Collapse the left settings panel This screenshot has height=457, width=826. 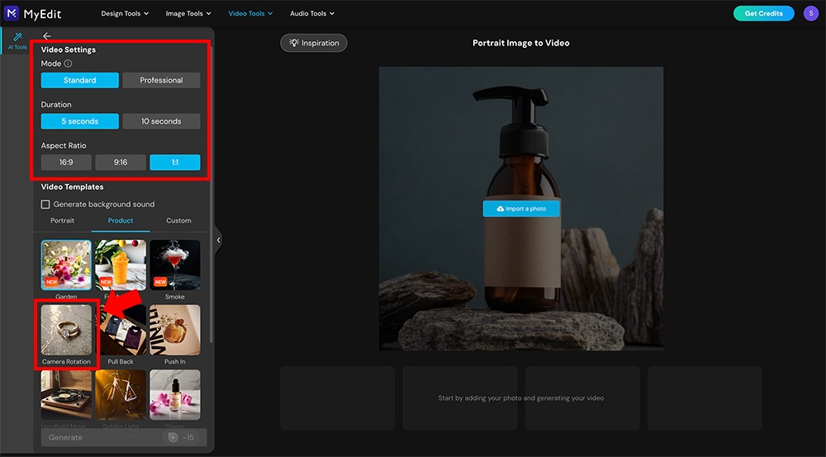pos(218,240)
